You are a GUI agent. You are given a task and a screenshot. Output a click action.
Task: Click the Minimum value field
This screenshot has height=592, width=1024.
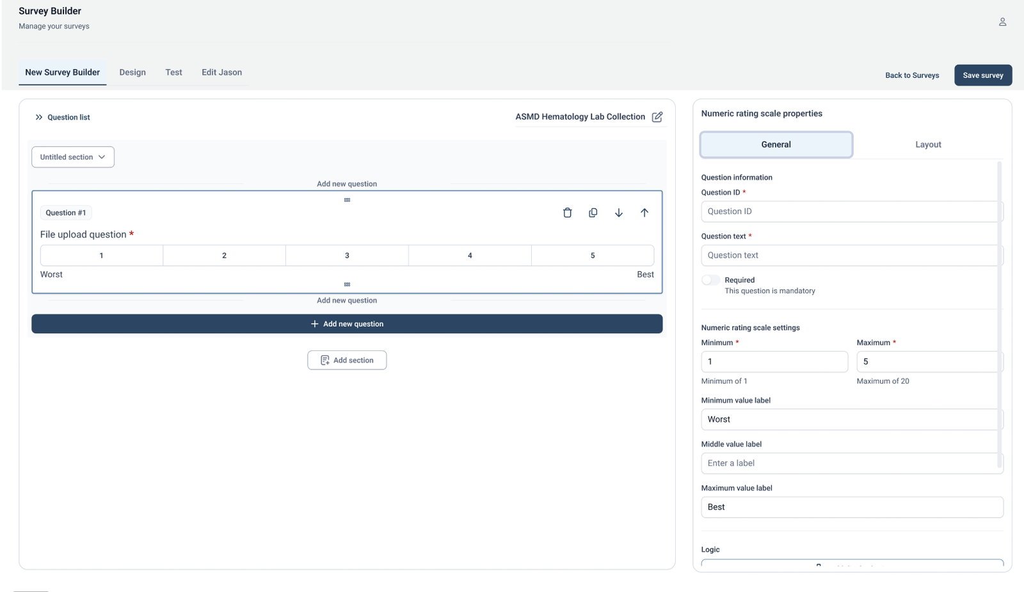(x=774, y=362)
